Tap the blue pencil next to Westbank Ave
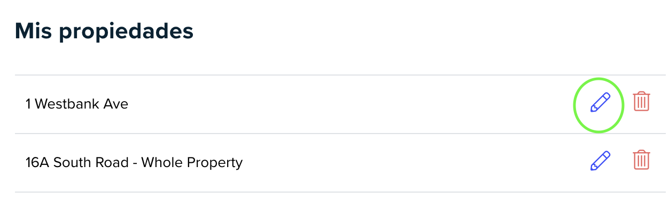Image resolution: width=669 pixels, height=199 pixels. point(600,102)
